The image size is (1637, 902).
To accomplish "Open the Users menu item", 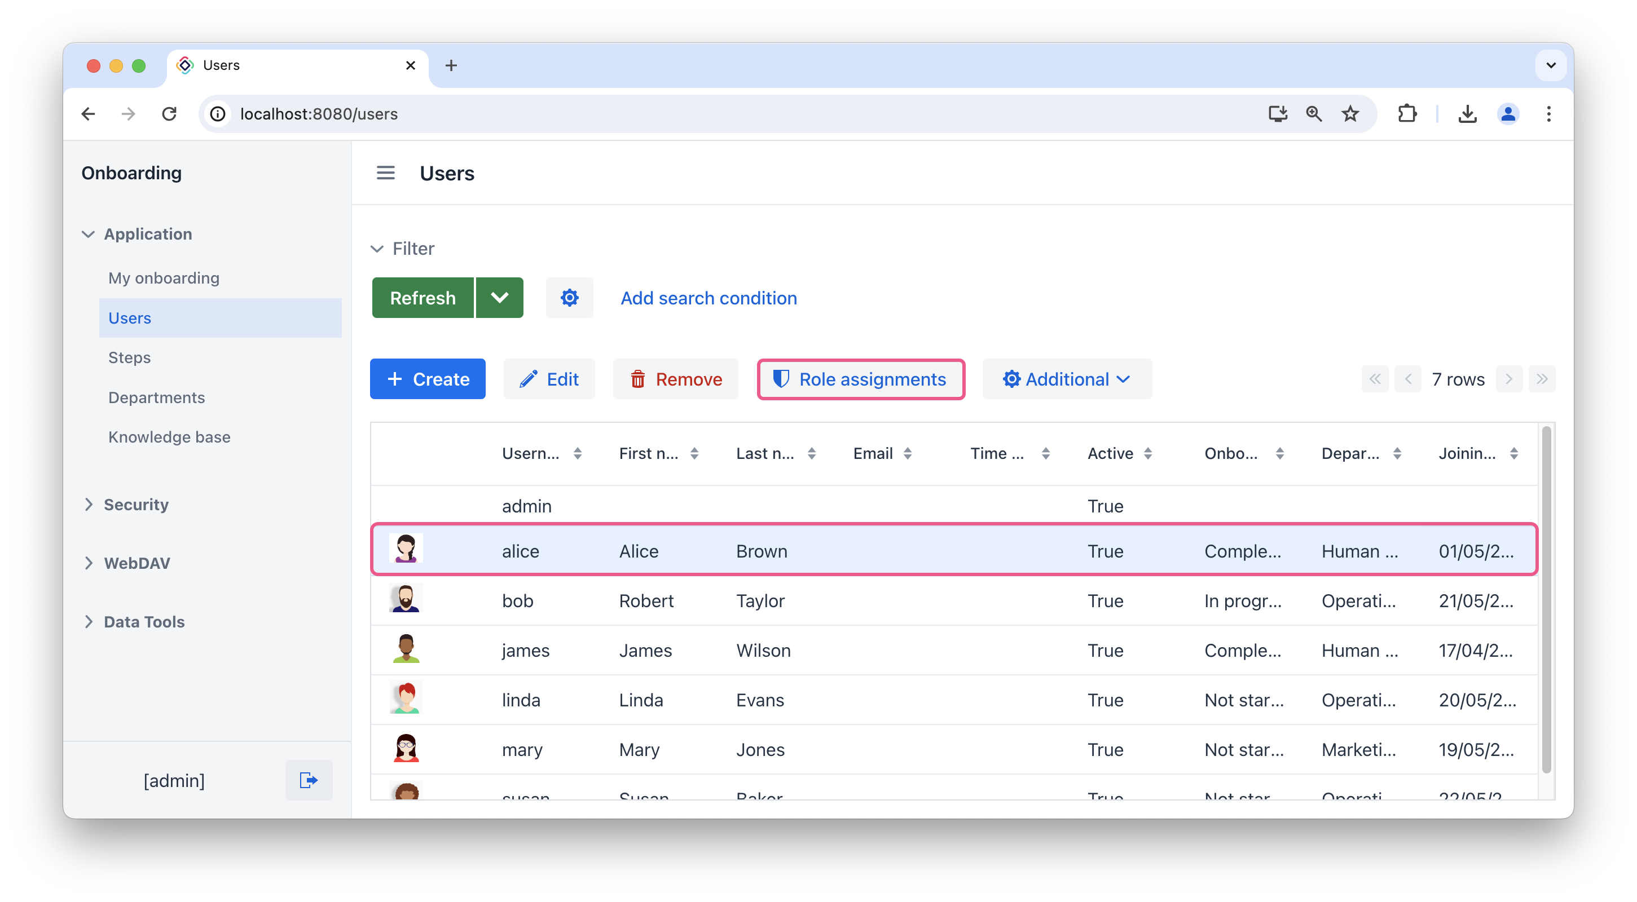I will [x=129, y=318].
